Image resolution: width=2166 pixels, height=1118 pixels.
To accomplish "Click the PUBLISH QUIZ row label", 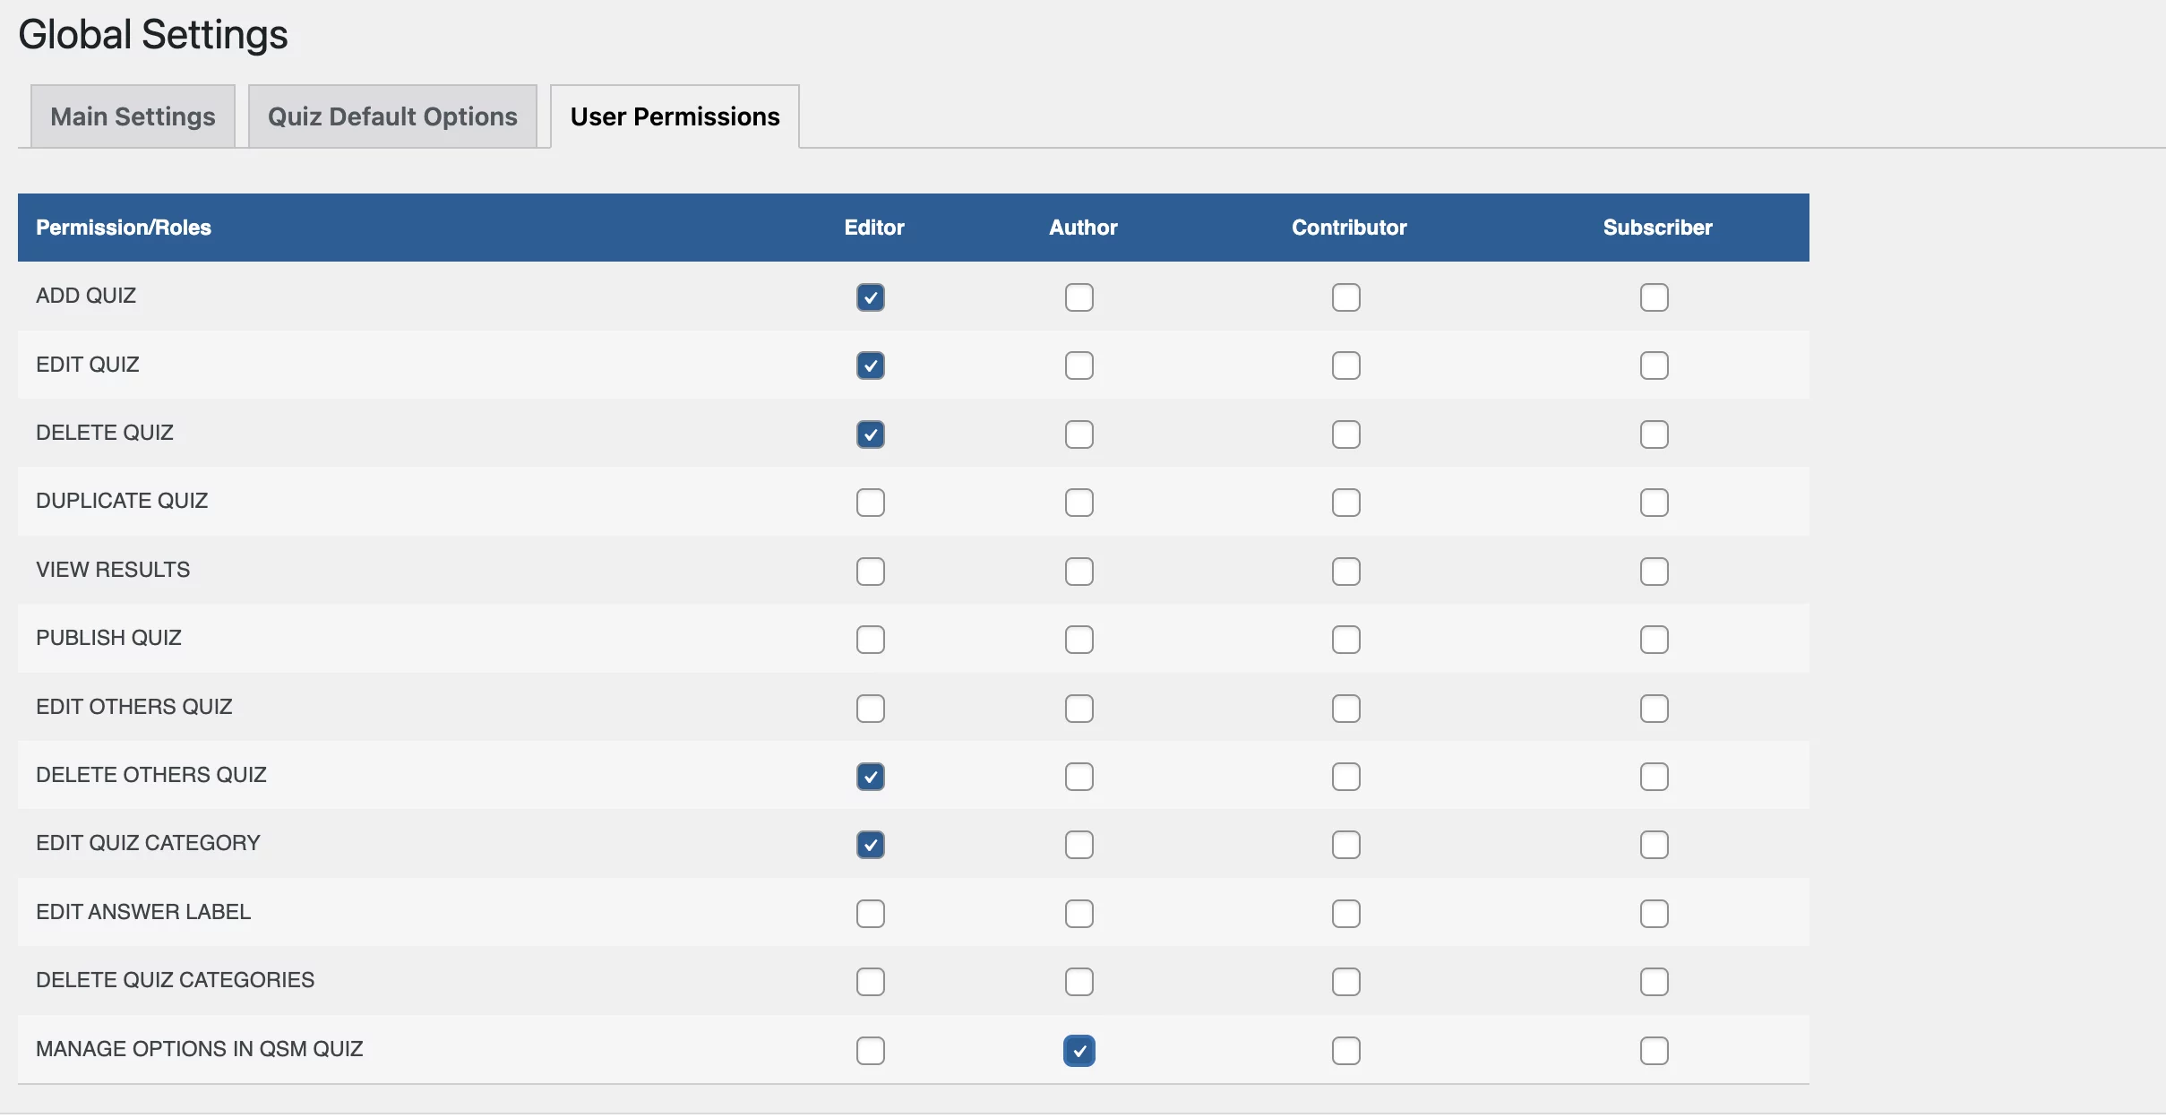I will click(x=108, y=638).
